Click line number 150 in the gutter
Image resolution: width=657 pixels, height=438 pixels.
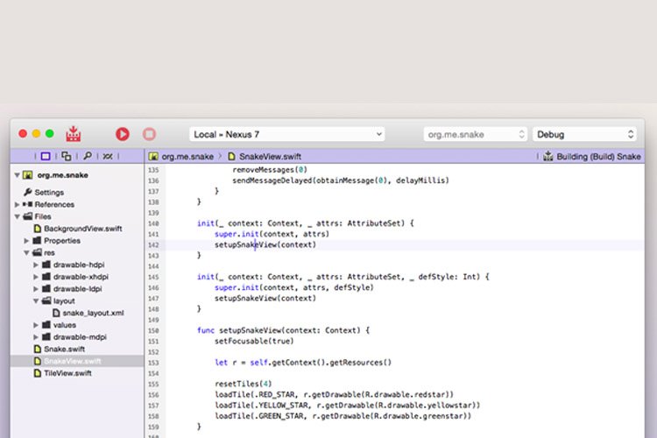point(153,331)
